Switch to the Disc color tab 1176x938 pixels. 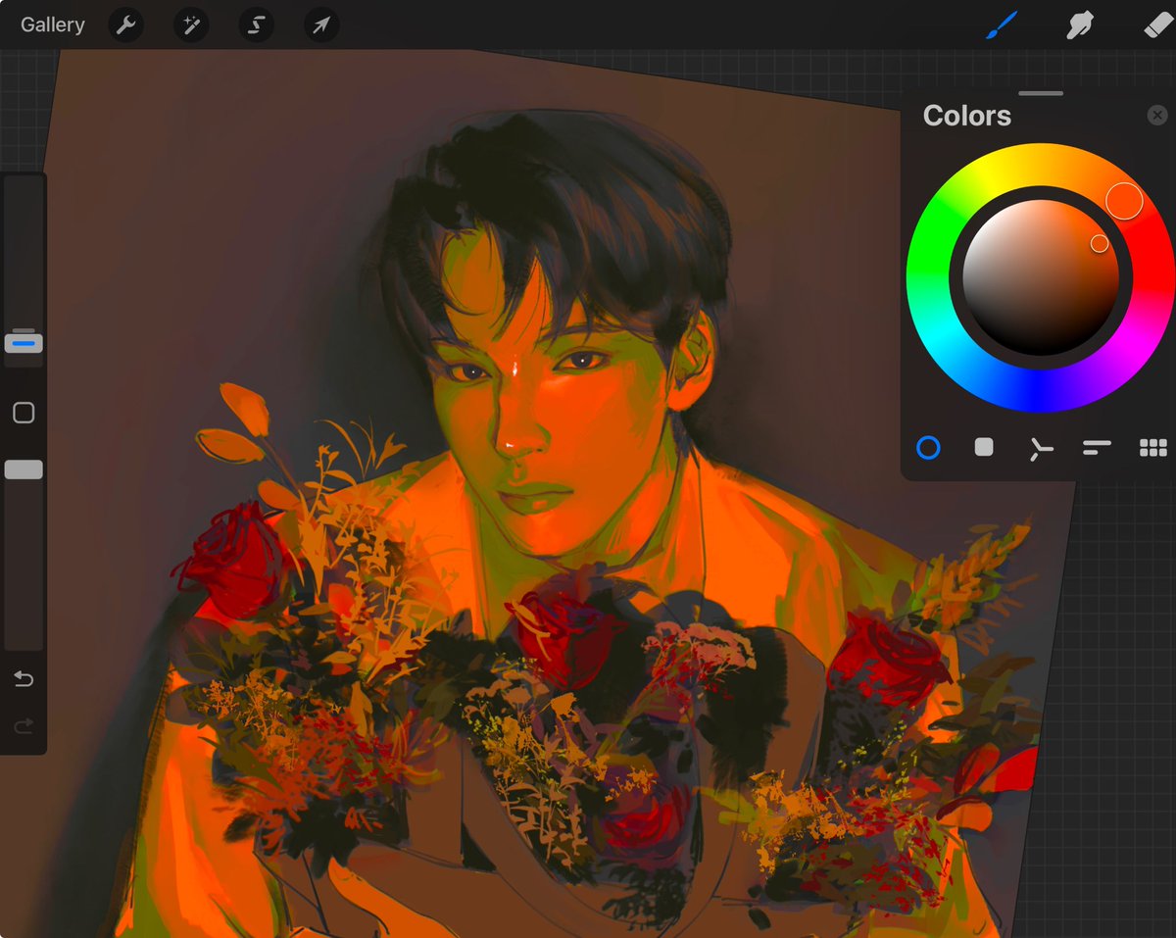coord(928,448)
